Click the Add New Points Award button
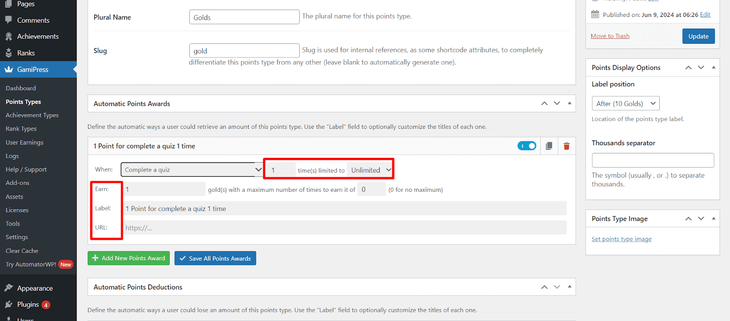 point(129,258)
